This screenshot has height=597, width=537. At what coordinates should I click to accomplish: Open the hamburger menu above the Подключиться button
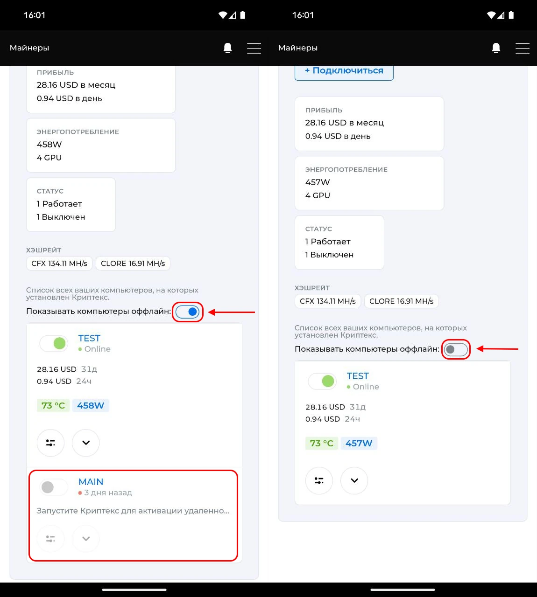click(522, 48)
